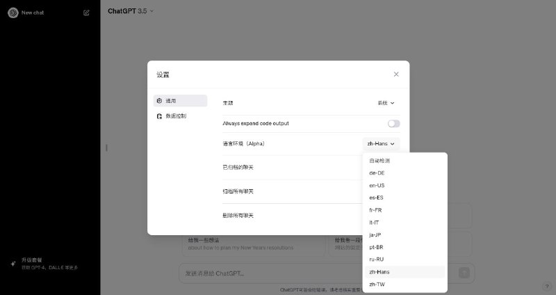
Task: Click the 升级套餐 upgrade plan button
Action: click(49, 264)
